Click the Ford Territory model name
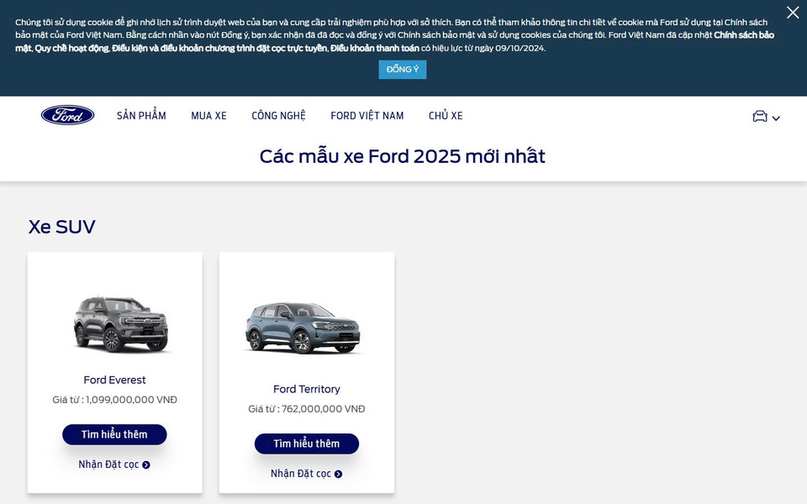The width and height of the screenshot is (807, 504). (x=306, y=389)
